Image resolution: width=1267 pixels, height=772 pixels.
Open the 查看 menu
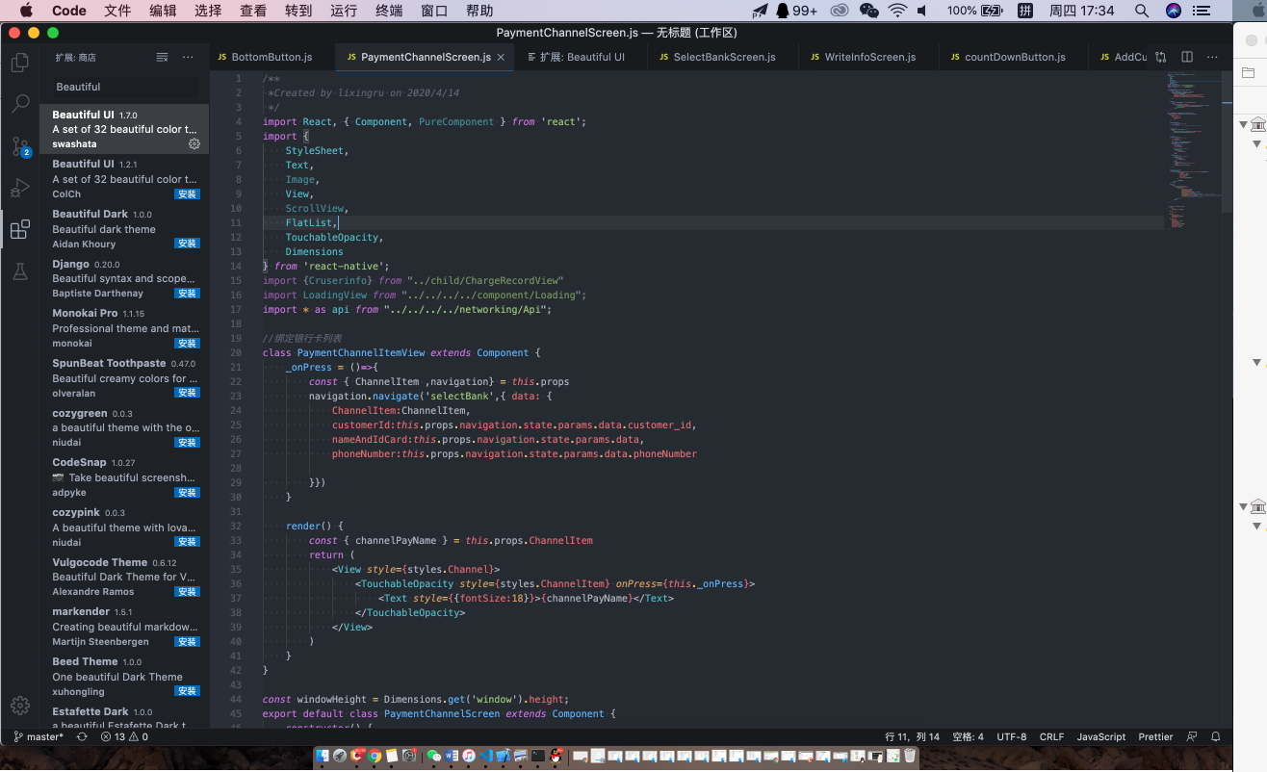point(253,11)
